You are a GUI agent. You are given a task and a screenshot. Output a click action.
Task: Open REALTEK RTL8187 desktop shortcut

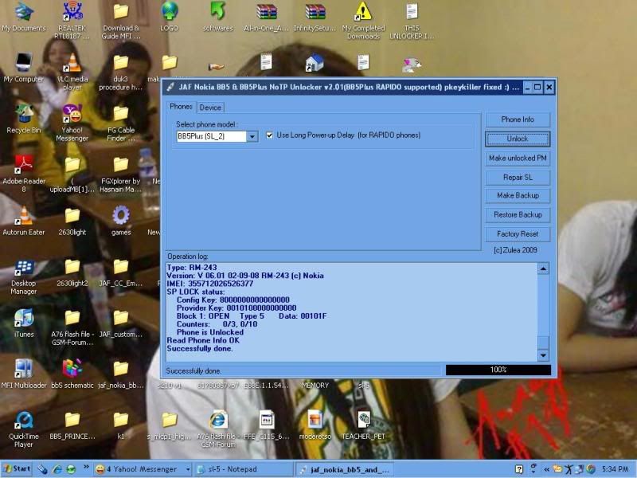72,21
